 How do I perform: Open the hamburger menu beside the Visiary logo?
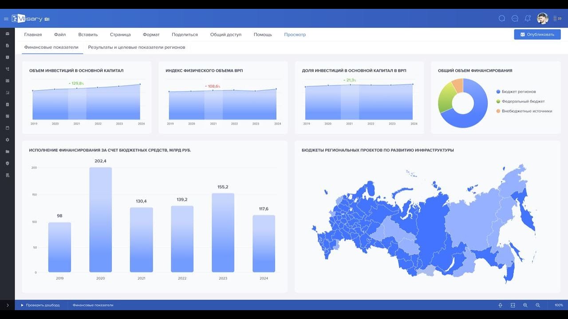[x=6, y=19]
